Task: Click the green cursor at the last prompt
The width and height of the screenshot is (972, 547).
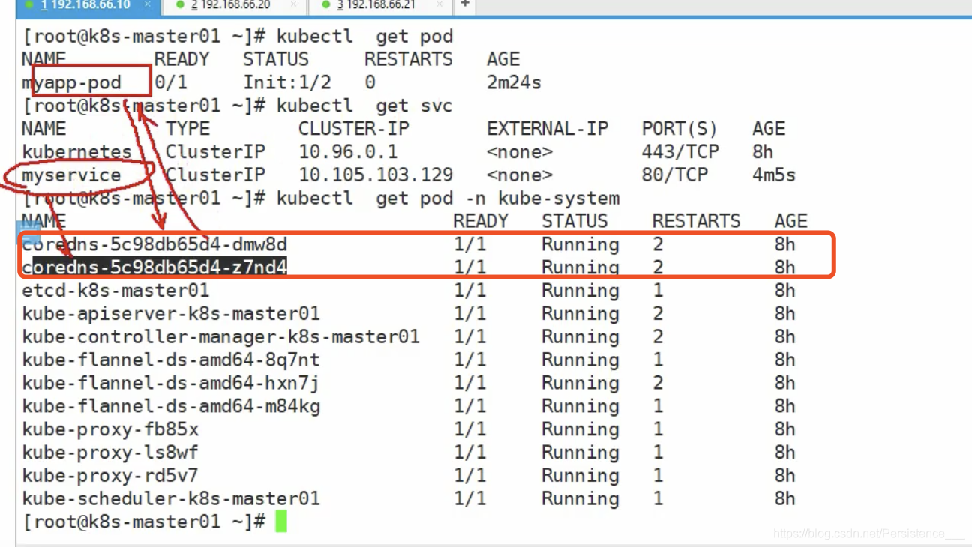Action: [281, 521]
